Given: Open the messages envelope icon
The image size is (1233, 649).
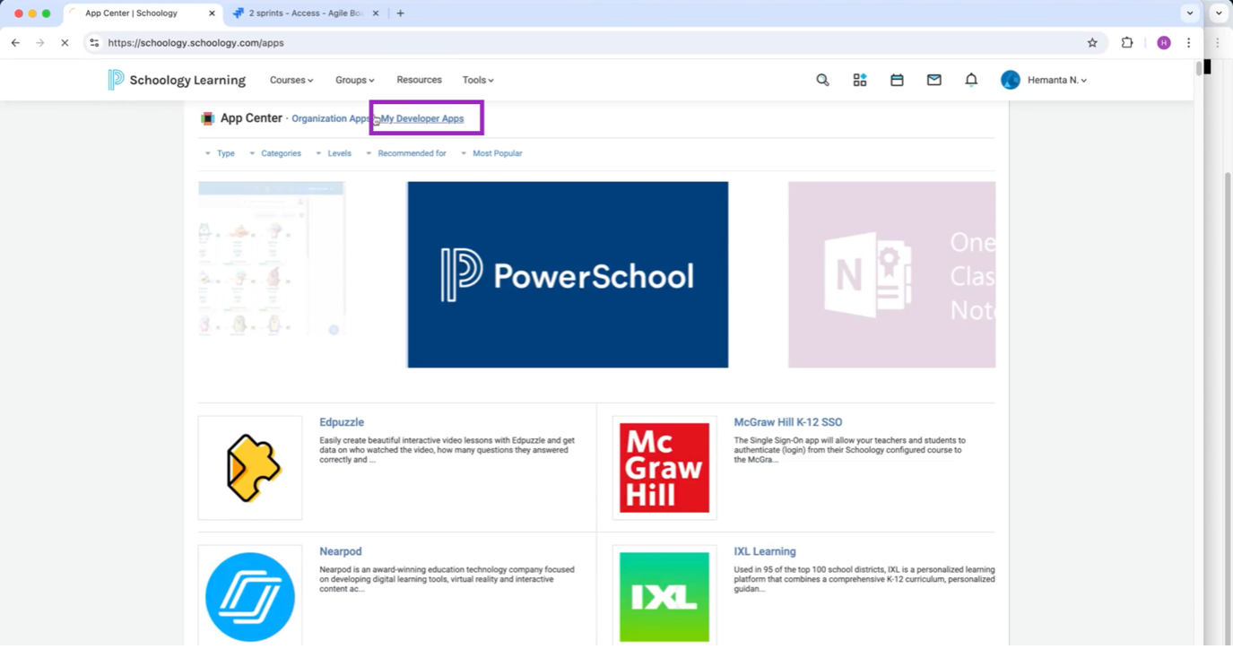Looking at the screenshot, I should click(x=934, y=80).
